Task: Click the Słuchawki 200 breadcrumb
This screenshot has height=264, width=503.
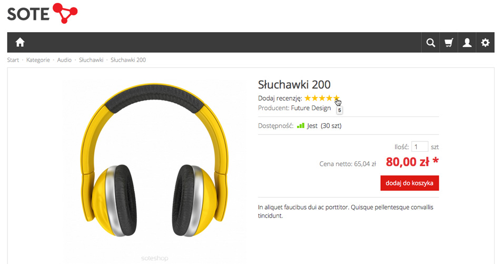Action: click(128, 60)
